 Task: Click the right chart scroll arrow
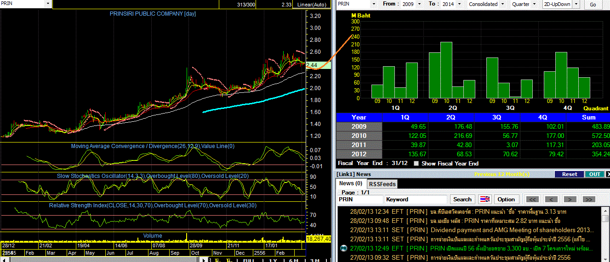[205, 259]
